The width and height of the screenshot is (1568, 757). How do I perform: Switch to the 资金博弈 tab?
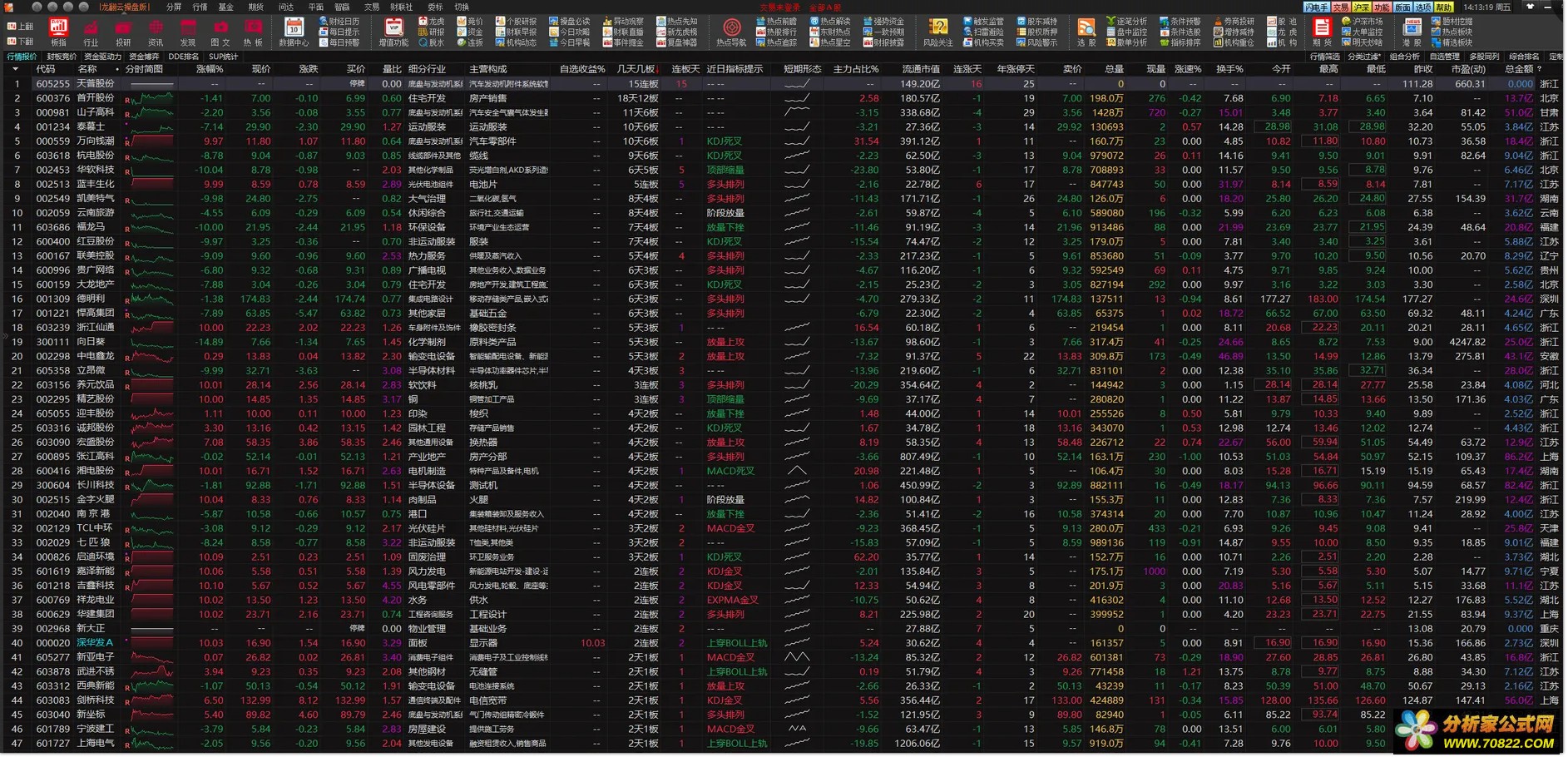point(144,57)
